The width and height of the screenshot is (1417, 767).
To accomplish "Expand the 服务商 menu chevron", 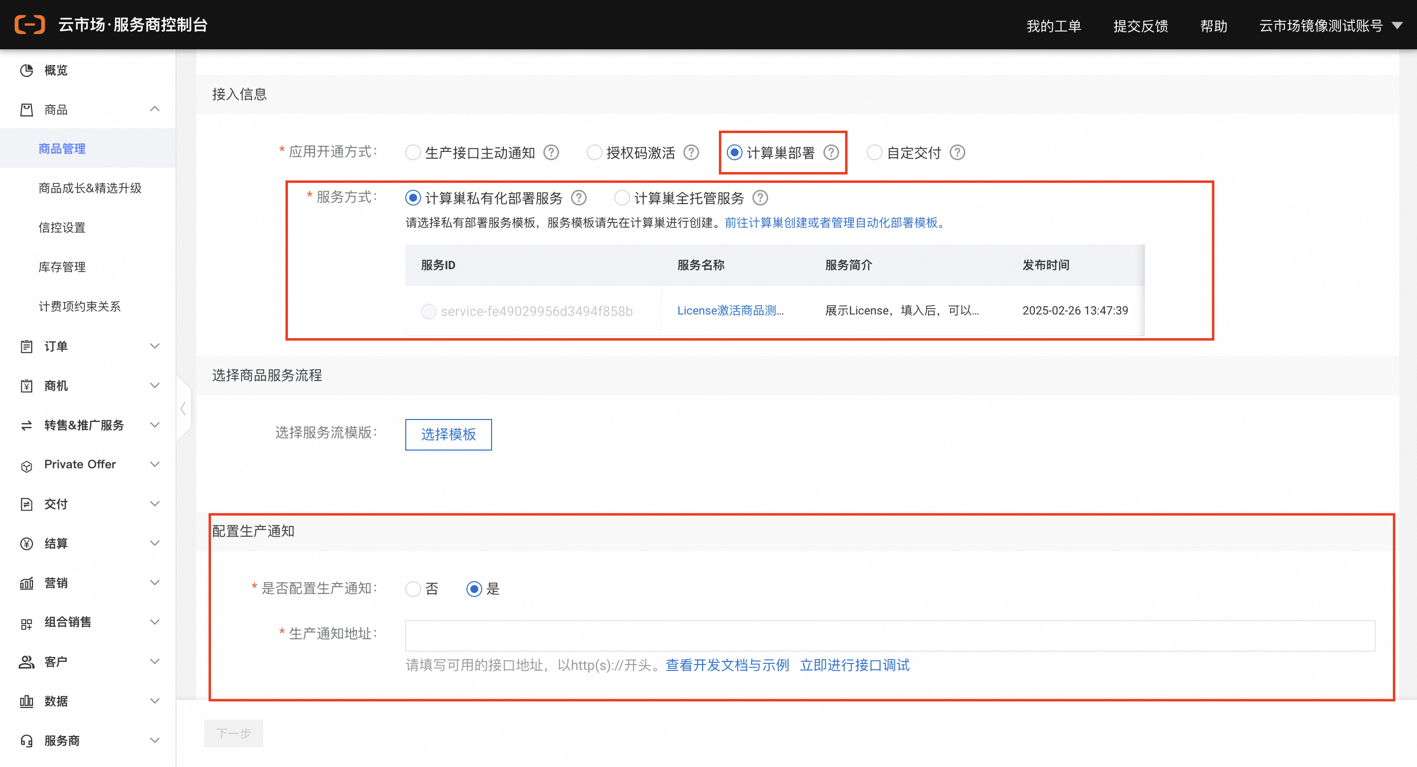I will pyautogui.click(x=155, y=740).
